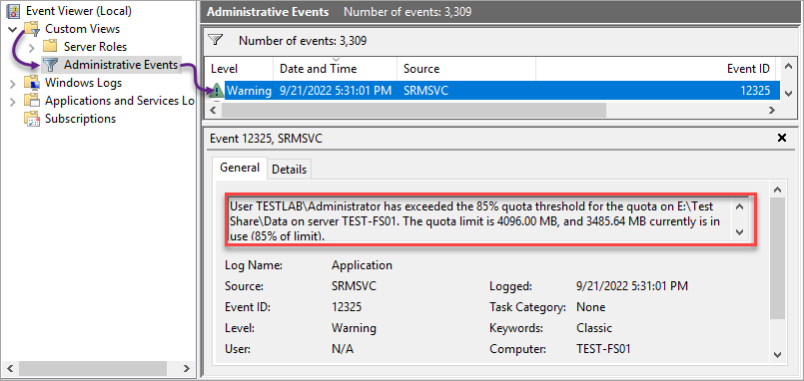Expand the Windows Logs node
This screenshot has height=381, width=804.
[x=13, y=83]
